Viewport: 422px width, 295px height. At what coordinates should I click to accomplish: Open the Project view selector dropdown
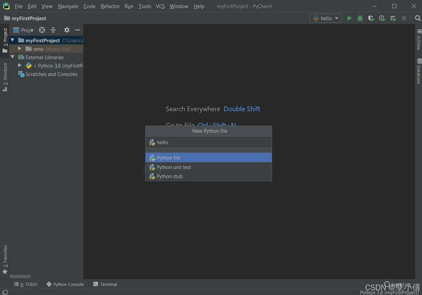(x=23, y=30)
